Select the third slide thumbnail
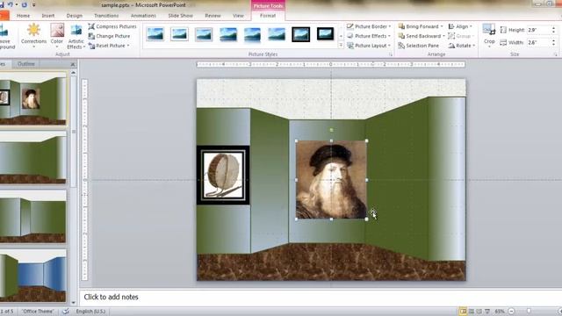 33,217
